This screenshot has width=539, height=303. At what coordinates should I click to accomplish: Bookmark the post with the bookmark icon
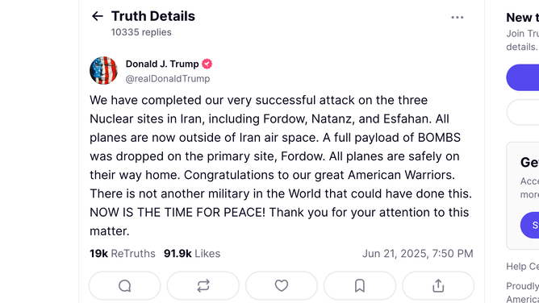coord(360,285)
